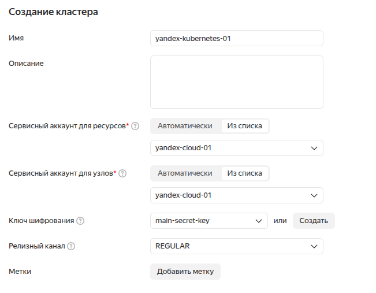Screen dimensions: 376x293
Task: Select 'Автоматически' for resources service account
Action: 185,126
